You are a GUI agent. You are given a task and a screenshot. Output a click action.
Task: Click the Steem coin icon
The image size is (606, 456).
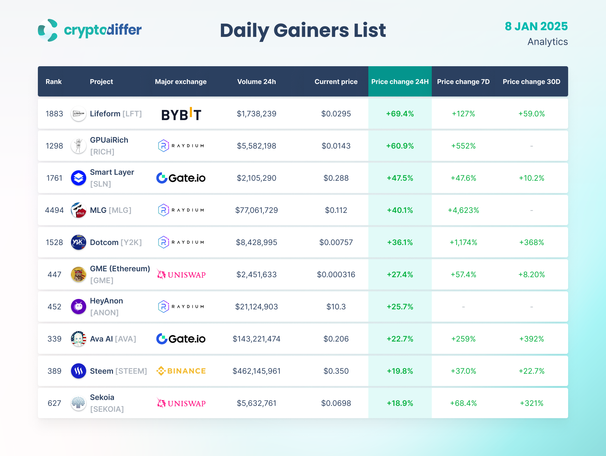point(79,371)
